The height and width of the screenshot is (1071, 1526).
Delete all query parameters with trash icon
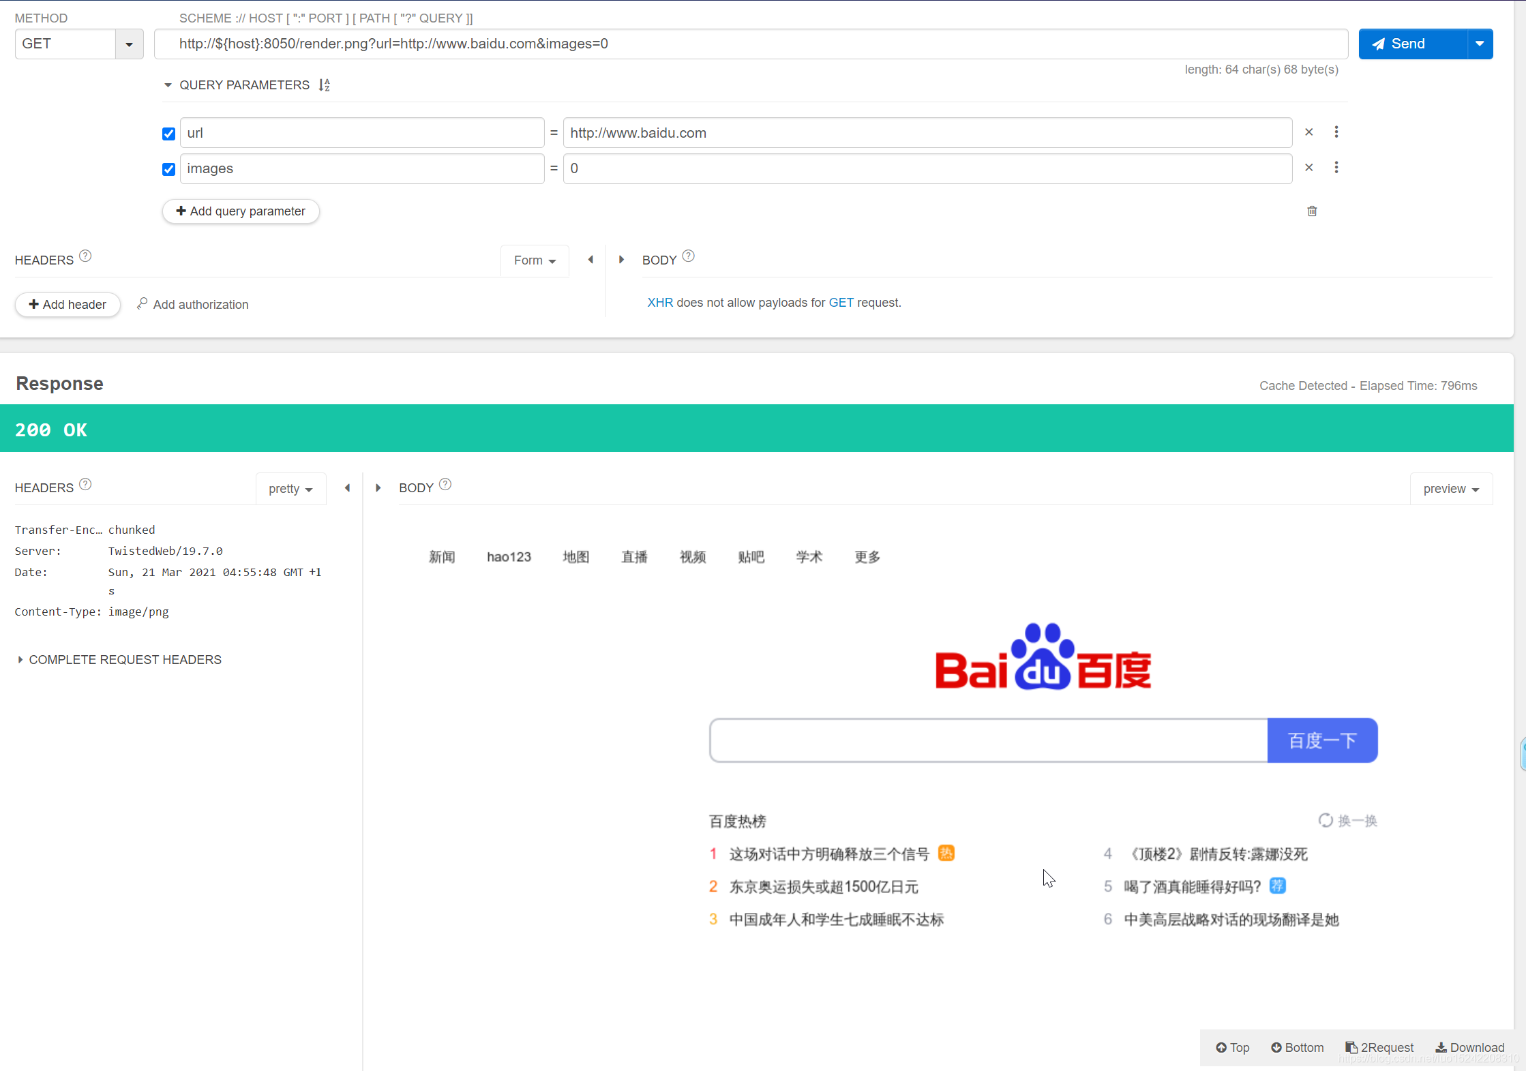(x=1312, y=211)
